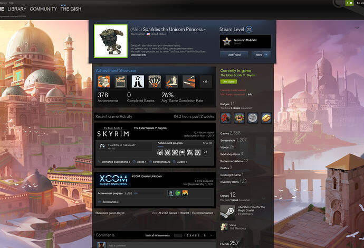Click Skyrim achievement progress bar
This screenshot has height=248, width=364.
tap(185, 147)
